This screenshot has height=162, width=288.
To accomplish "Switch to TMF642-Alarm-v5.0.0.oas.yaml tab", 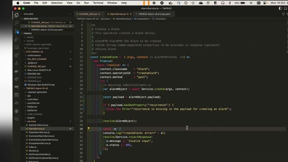I will click(154, 14).
